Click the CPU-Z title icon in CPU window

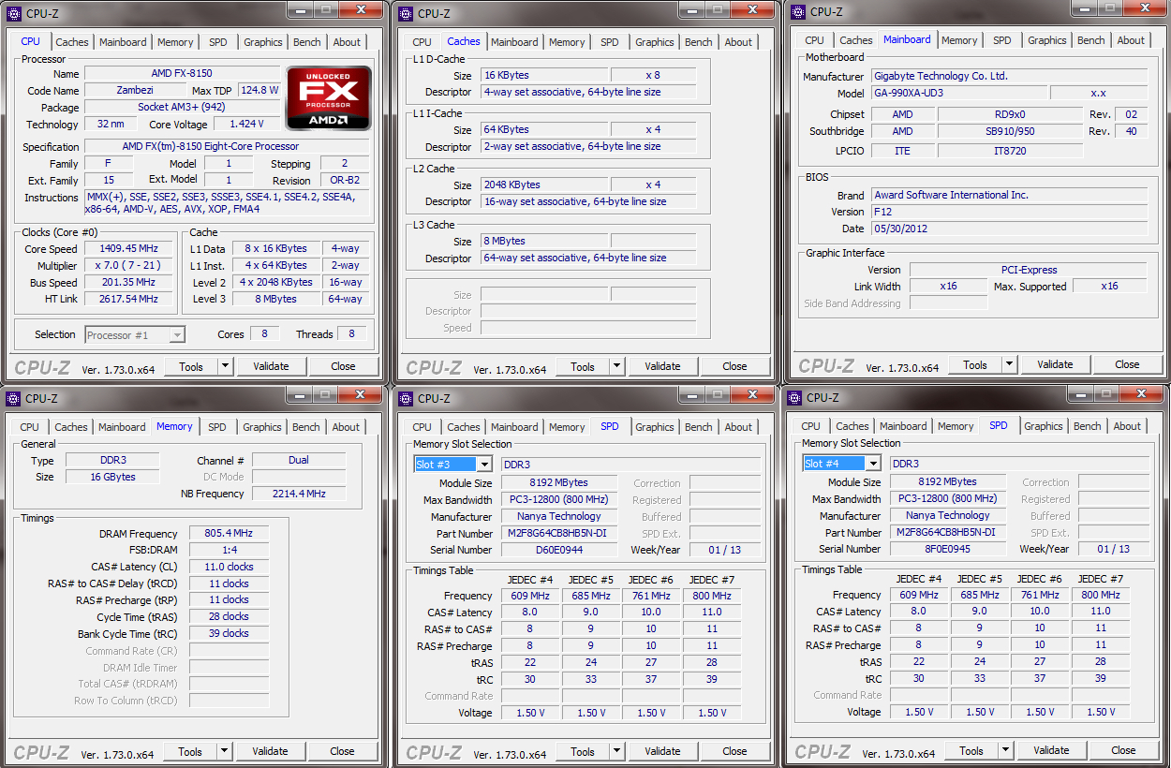coord(15,13)
